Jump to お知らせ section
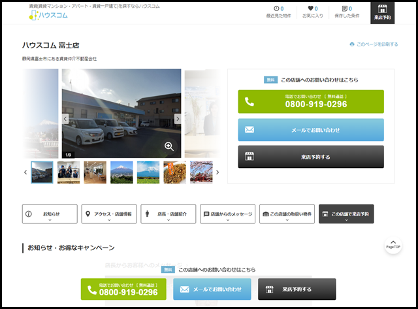418x309 pixels. [50, 214]
